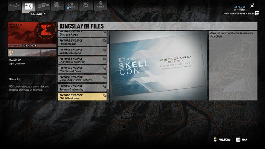Open the character gear tab icon

click(57, 6)
